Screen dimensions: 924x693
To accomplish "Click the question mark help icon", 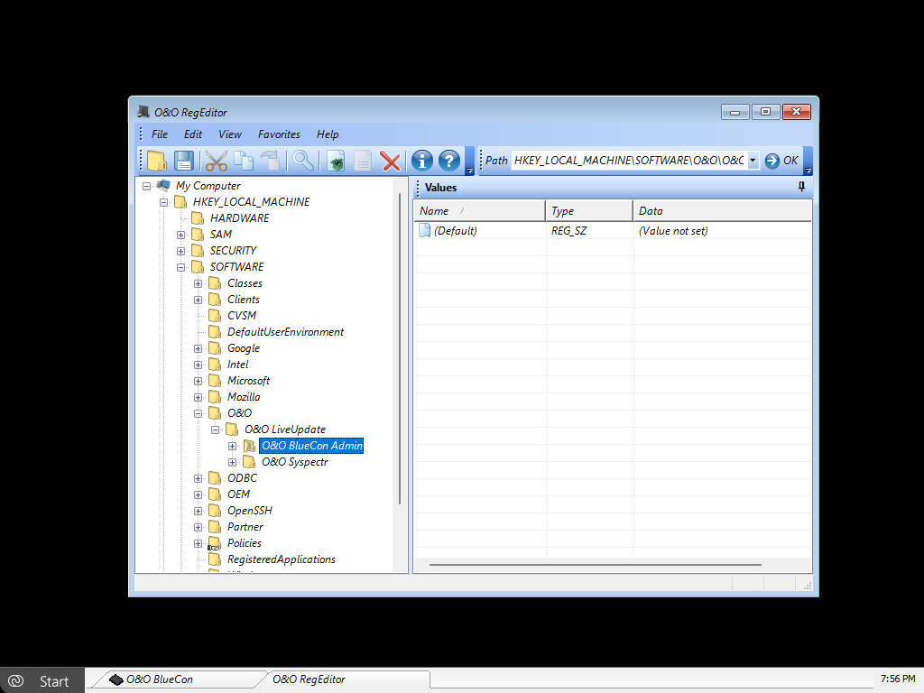I will tap(449, 162).
